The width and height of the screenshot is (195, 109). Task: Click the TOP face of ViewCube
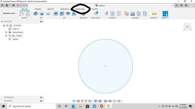187,27
